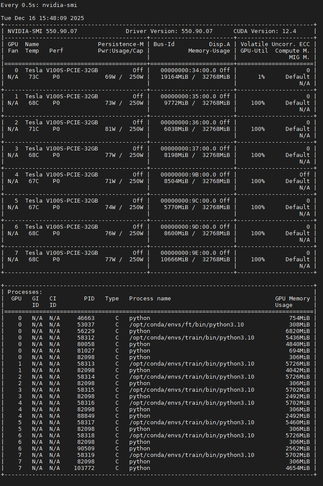The image size is (323, 486).
Task: Click process memory '5436MiB'
Action: click(x=298, y=337)
